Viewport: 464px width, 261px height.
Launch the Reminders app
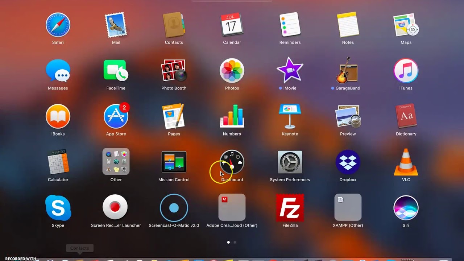pyautogui.click(x=290, y=25)
